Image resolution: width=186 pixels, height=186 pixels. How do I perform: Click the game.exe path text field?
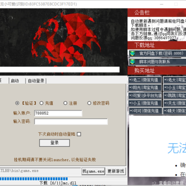click(x=40, y=171)
